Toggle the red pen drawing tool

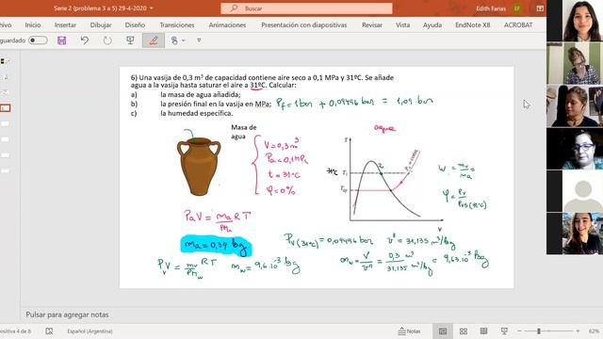(x=153, y=40)
